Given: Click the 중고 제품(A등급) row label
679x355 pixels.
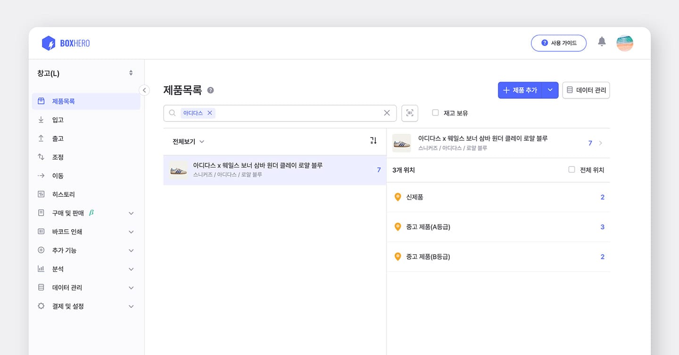Looking at the screenshot, I should [428, 227].
